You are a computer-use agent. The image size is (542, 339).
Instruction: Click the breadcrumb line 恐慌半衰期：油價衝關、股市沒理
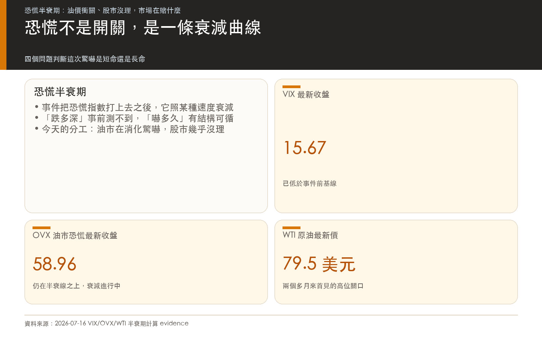tap(103, 11)
